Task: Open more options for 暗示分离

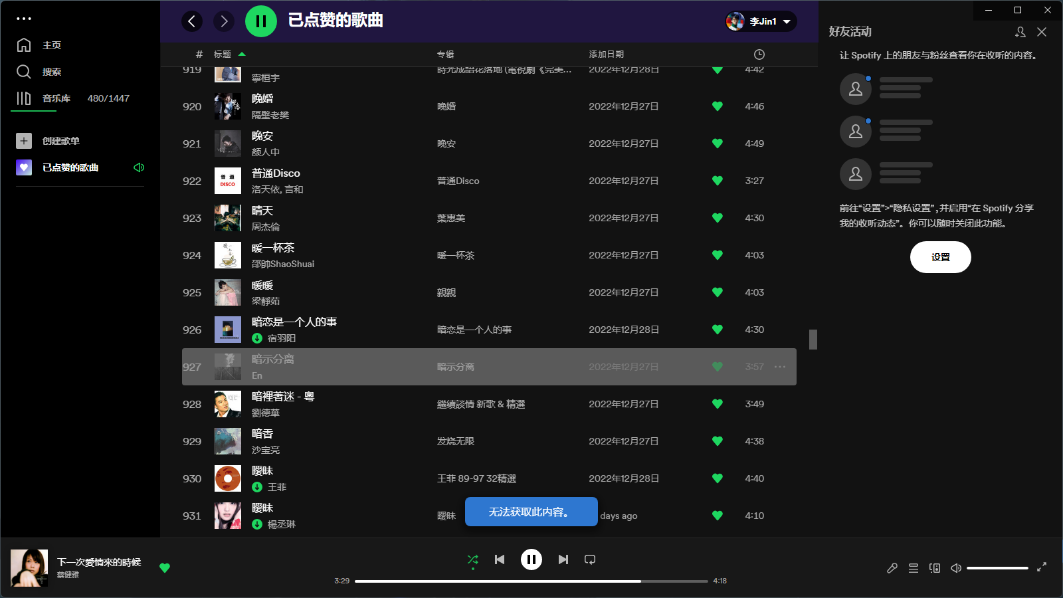Action: click(x=780, y=367)
